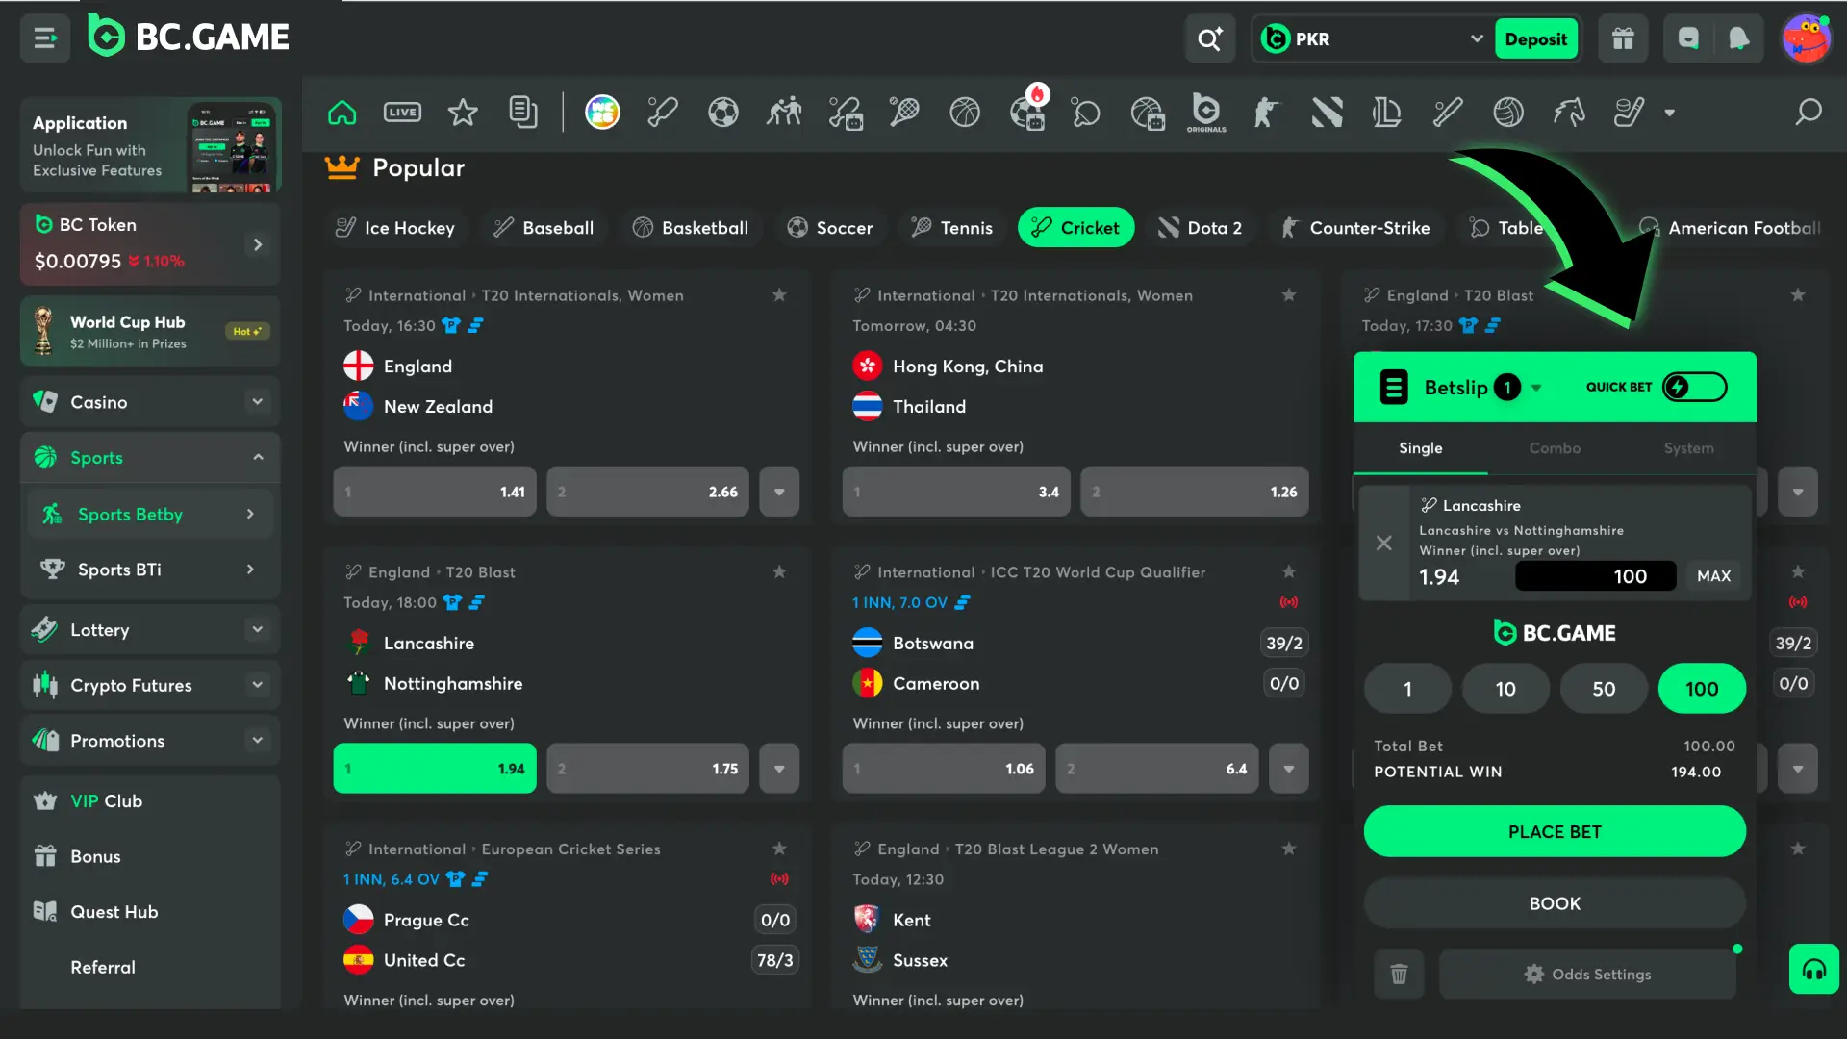The image size is (1847, 1039).
Task: Open my bets slip history icon
Action: (523, 113)
